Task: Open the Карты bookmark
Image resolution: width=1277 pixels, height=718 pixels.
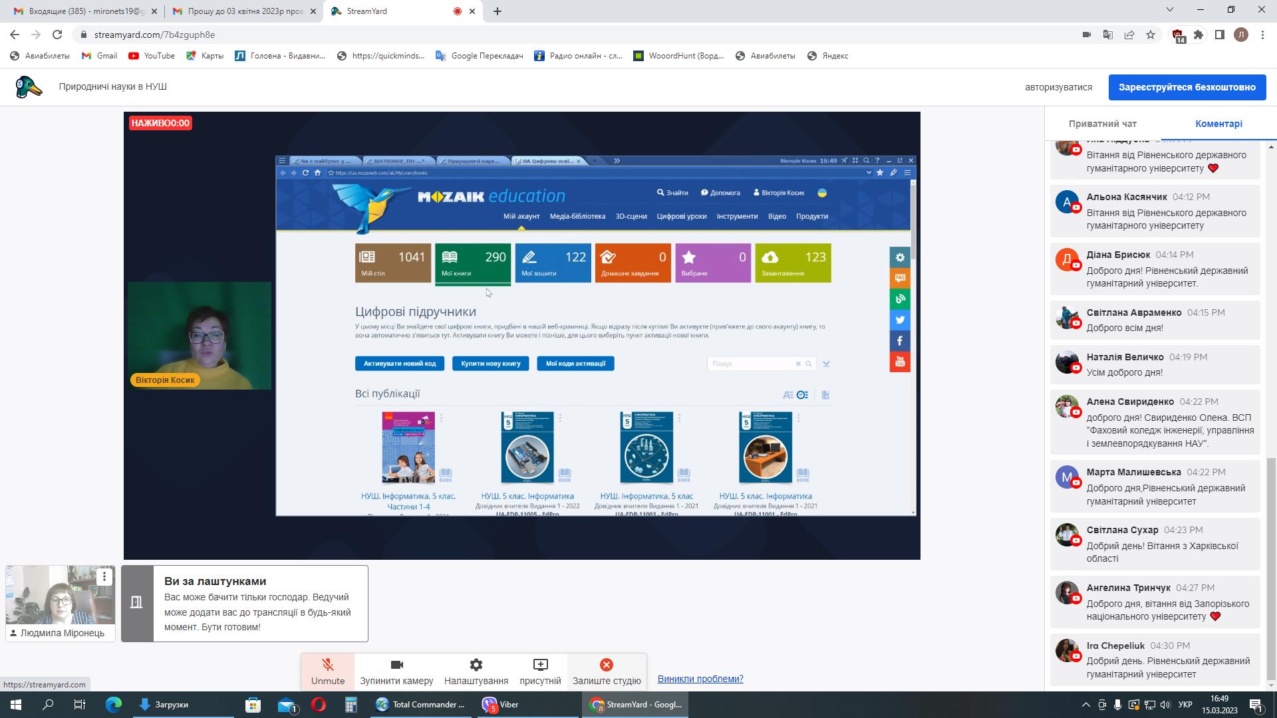Action: point(205,56)
